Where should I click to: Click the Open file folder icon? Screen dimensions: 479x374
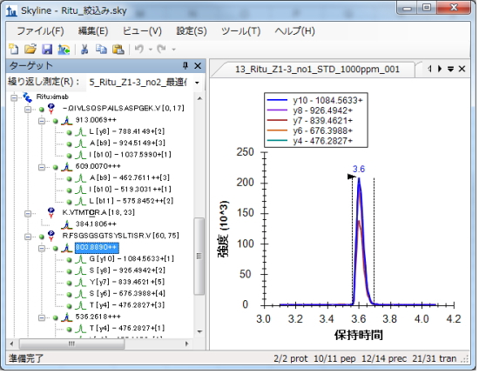(30, 49)
